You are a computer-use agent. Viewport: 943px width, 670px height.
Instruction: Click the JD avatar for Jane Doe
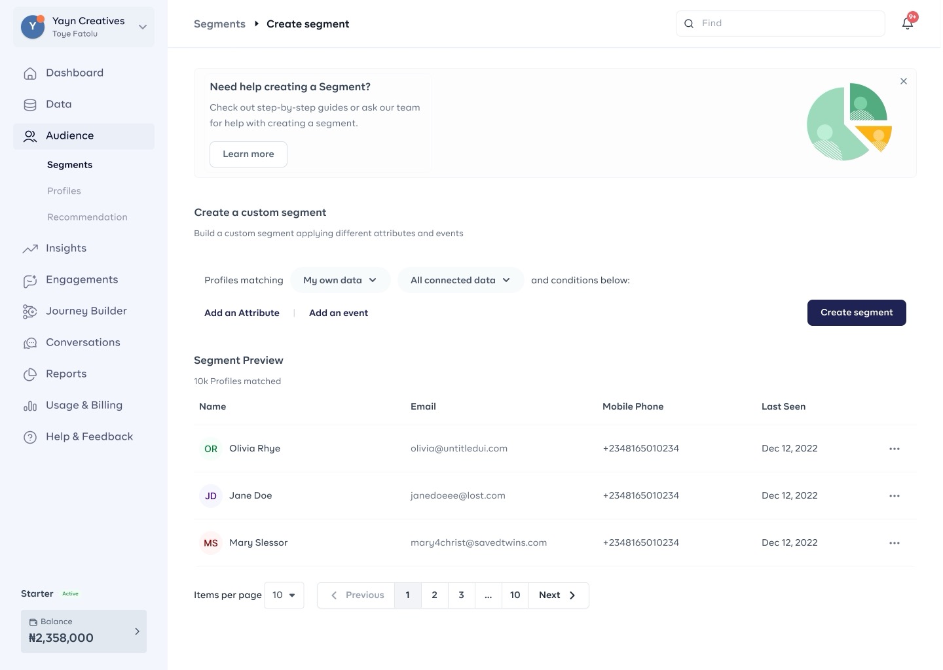pos(211,496)
